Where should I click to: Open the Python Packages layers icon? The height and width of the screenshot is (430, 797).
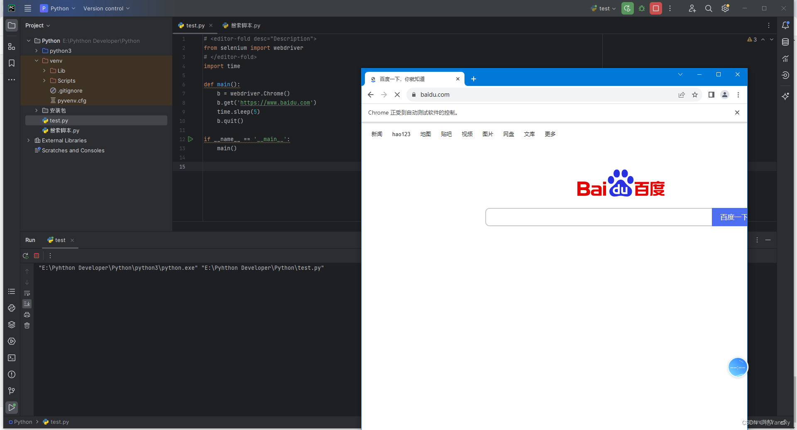click(12, 325)
